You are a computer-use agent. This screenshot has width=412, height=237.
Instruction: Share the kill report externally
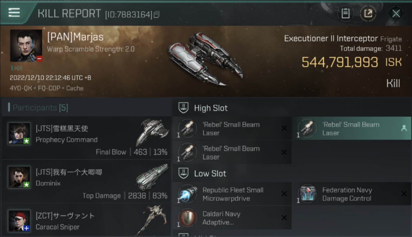(x=368, y=14)
